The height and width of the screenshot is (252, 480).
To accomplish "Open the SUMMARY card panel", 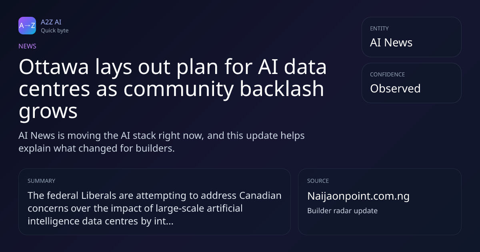I will [154, 202].
